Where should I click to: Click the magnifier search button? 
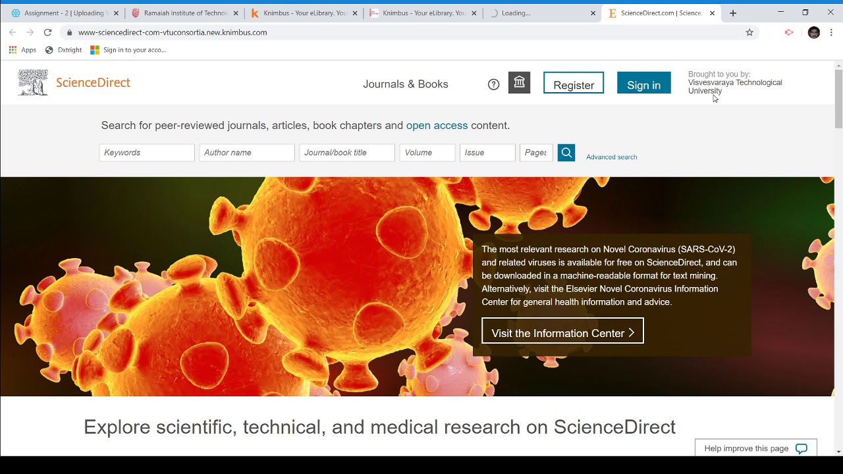566,153
